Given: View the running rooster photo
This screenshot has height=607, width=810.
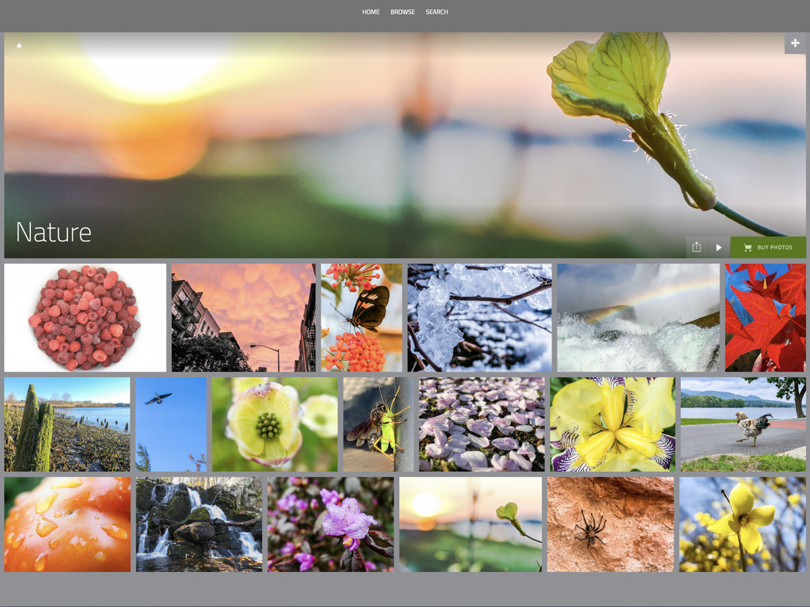Looking at the screenshot, I should tap(742, 424).
